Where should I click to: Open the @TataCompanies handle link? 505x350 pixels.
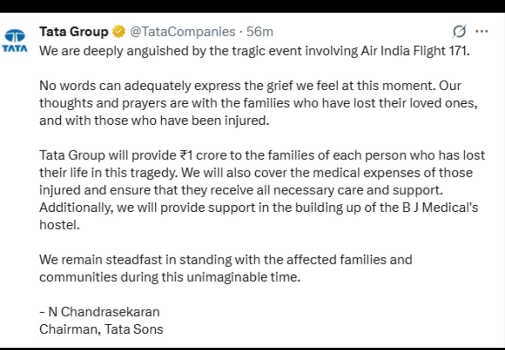pyautogui.click(x=182, y=32)
